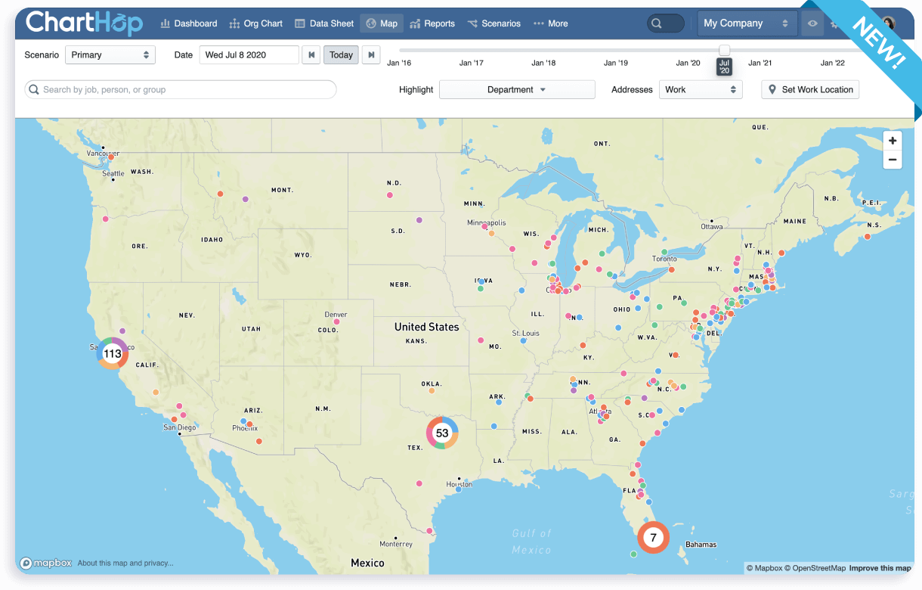Image resolution: width=922 pixels, height=590 pixels.
Task: Click the ChartHop logo
Action: tap(84, 23)
